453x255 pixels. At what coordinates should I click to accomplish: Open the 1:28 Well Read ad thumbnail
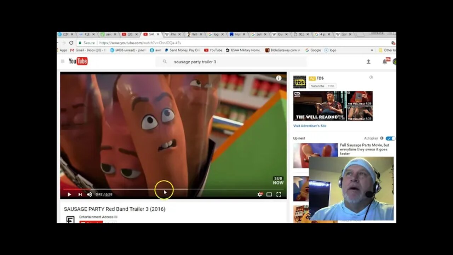point(360,98)
